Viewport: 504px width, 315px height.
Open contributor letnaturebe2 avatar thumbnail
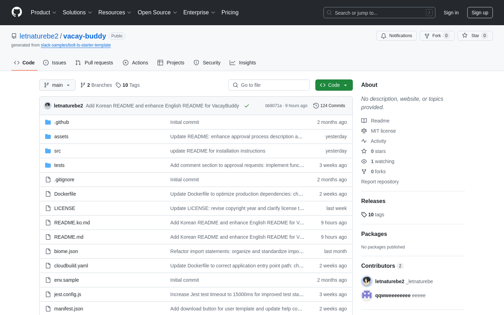point(367,281)
